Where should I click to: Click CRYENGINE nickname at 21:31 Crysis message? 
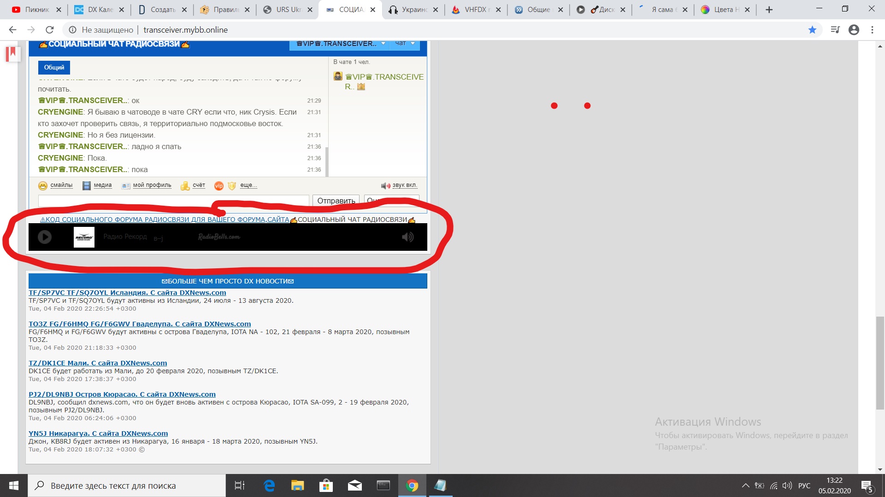coord(60,112)
